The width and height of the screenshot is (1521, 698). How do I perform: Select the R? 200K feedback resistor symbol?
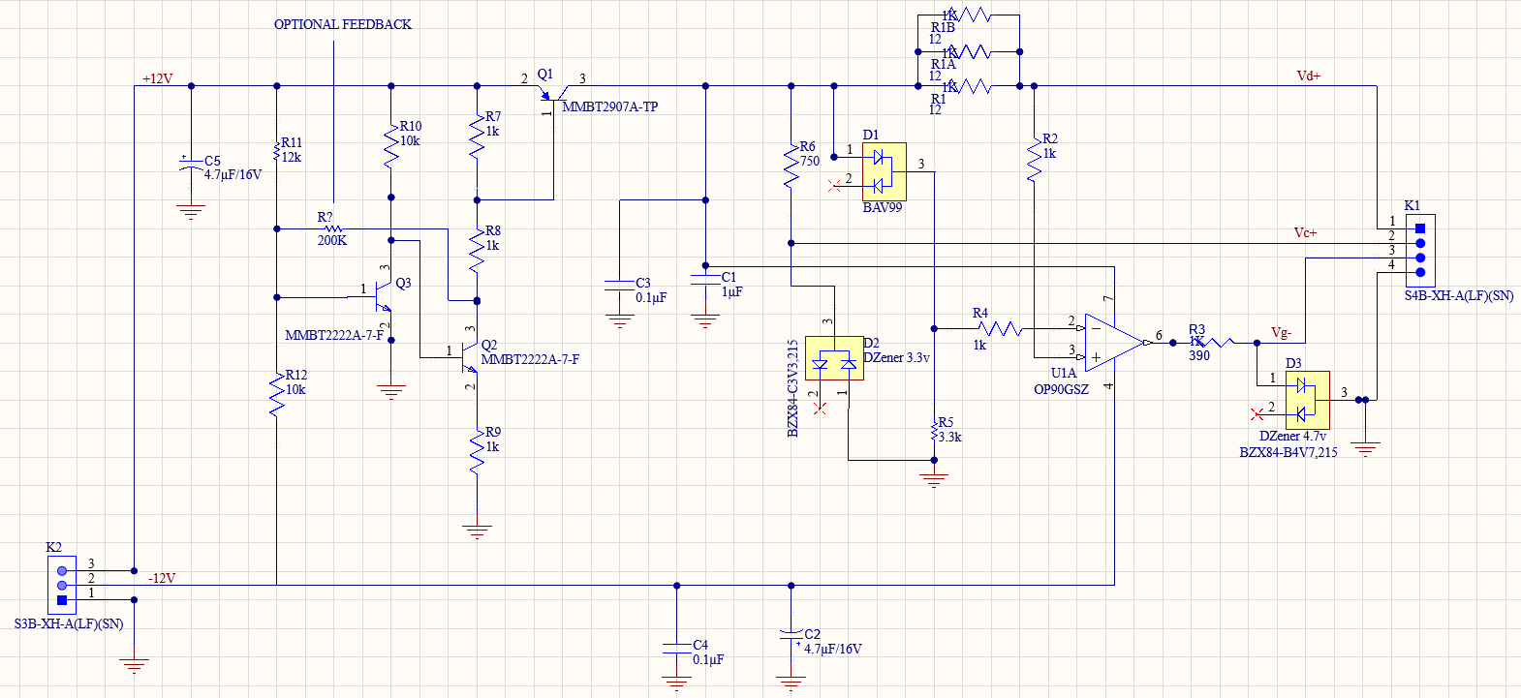[332, 229]
